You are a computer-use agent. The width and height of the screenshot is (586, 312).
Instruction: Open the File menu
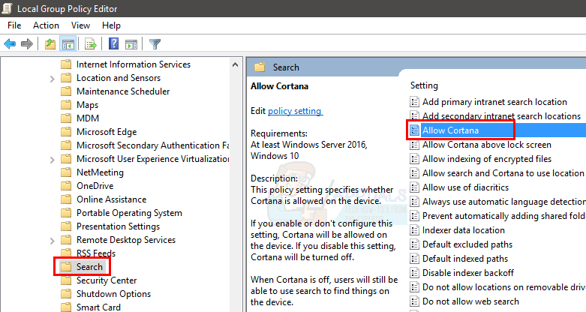pyautogui.click(x=14, y=25)
